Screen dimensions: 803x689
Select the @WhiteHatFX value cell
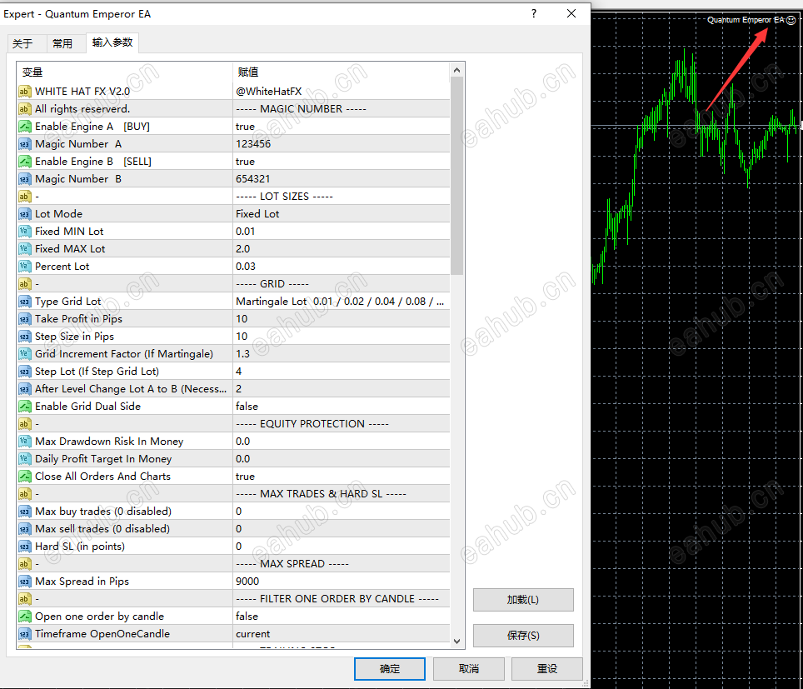pos(342,92)
